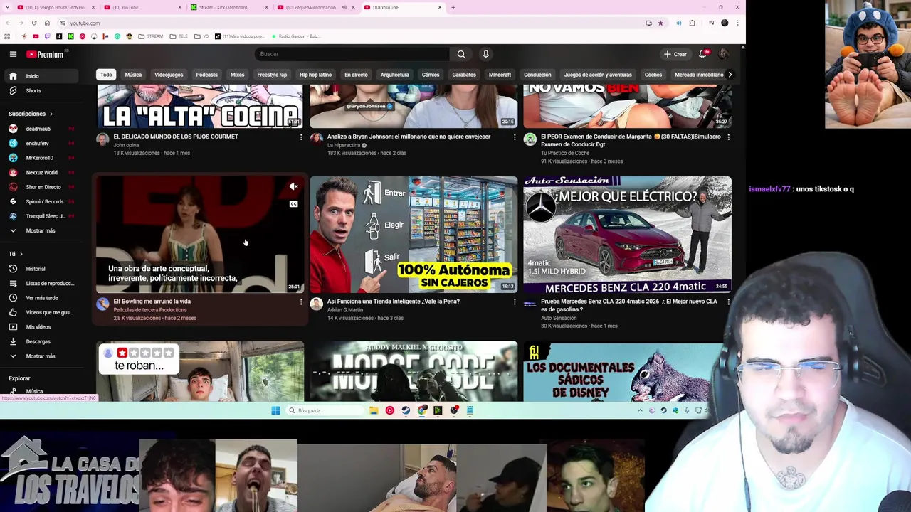Open Listas de reproducción in sidebar

click(x=43, y=283)
